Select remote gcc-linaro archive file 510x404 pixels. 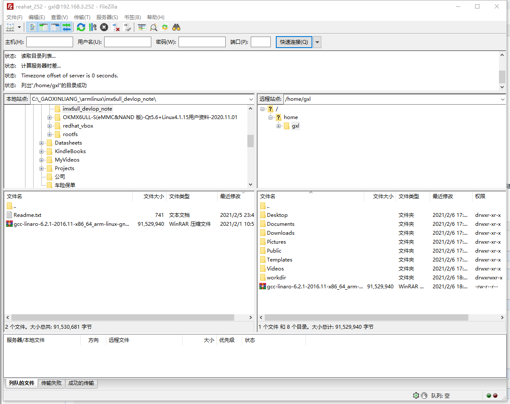[315, 287]
